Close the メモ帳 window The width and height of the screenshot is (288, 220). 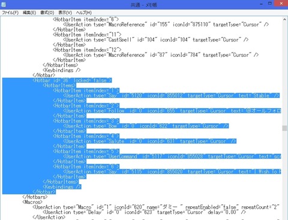click(x=281, y=4)
